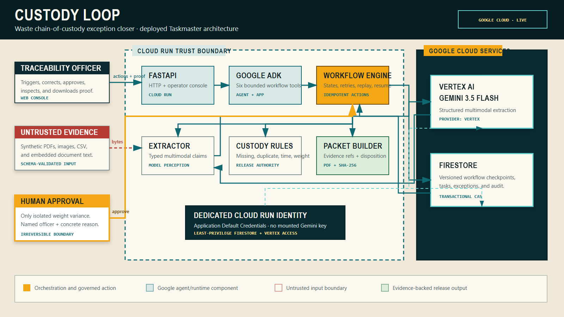Click the 'PDF + SHA-256' tag

point(340,165)
